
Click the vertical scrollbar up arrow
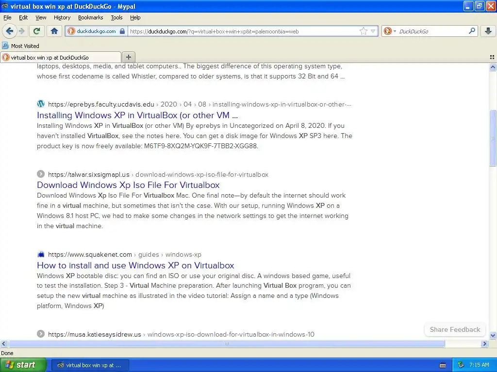point(493,67)
